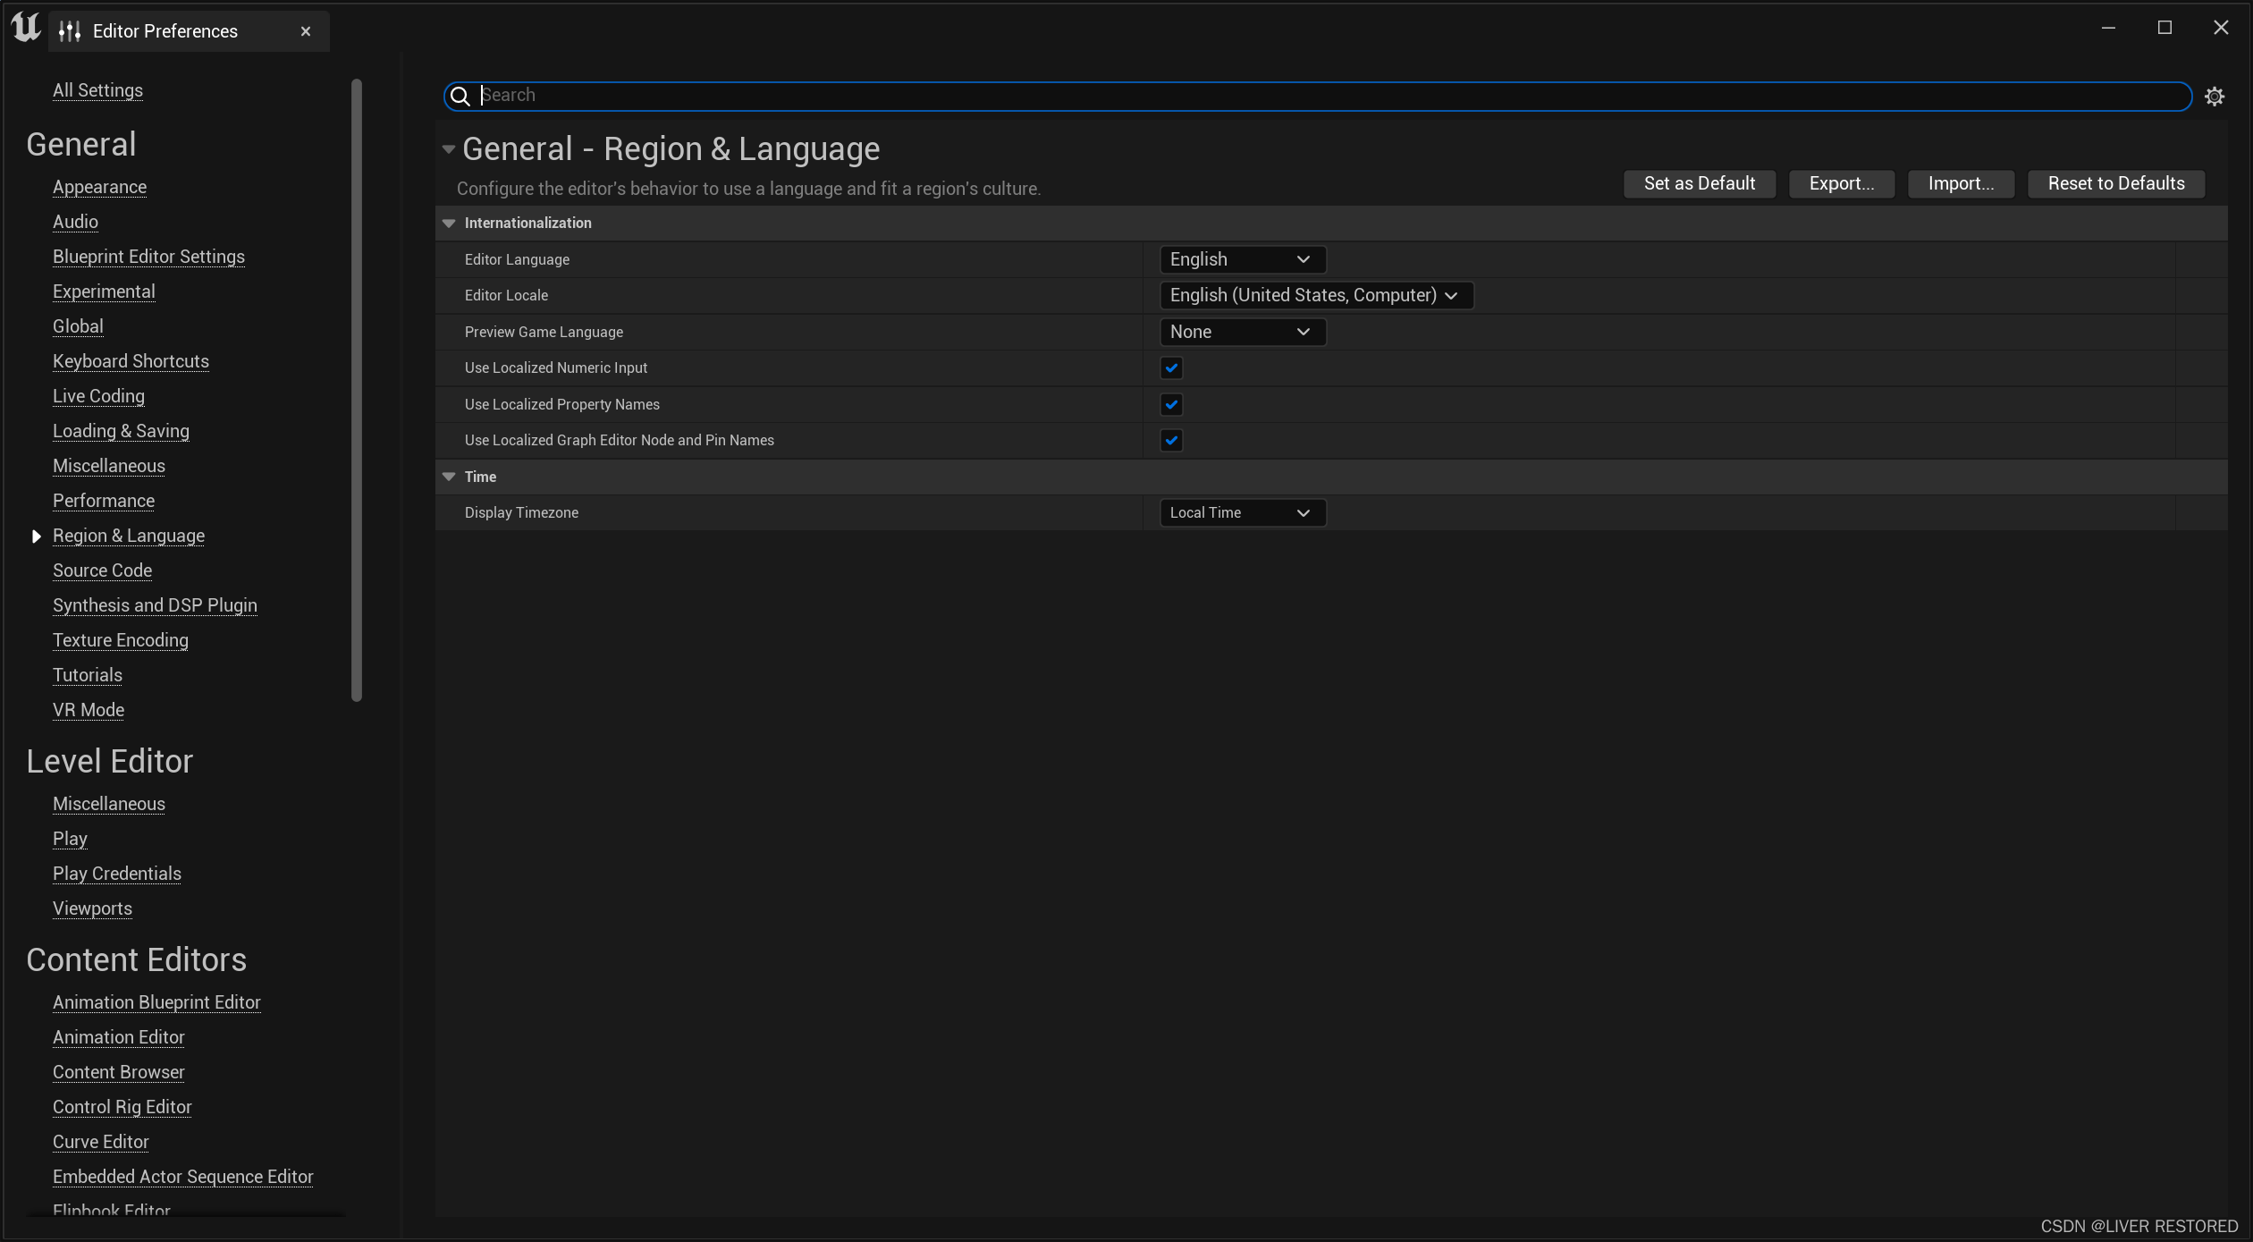This screenshot has height=1242, width=2253.
Task: Collapse the Time section
Action: click(x=449, y=477)
